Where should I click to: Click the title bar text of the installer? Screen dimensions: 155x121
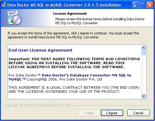tap(64, 5)
